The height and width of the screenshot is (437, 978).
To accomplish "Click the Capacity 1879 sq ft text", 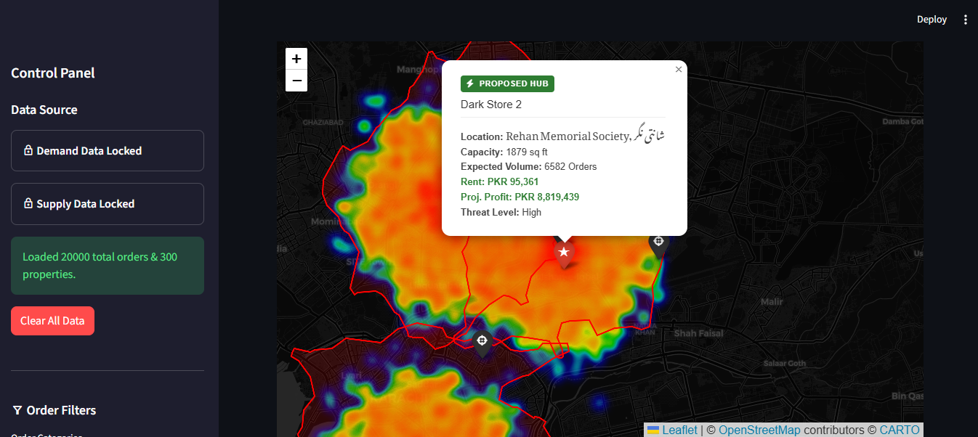I will pos(504,152).
